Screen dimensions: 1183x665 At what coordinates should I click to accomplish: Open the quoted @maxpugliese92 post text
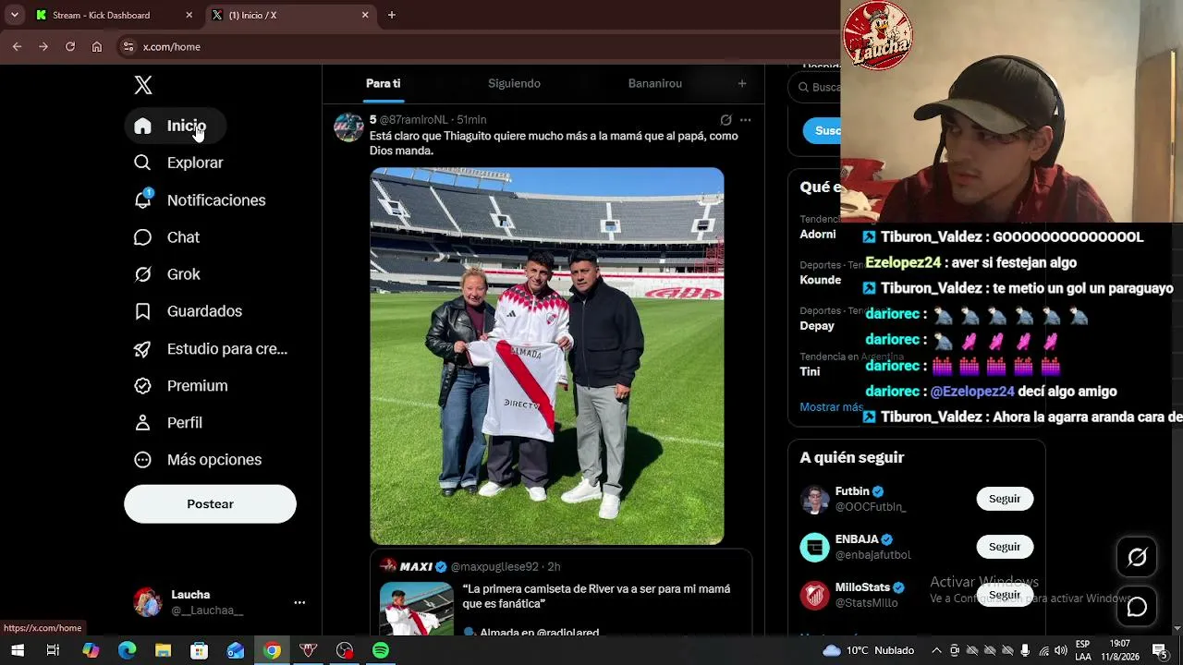click(x=596, y=597)
